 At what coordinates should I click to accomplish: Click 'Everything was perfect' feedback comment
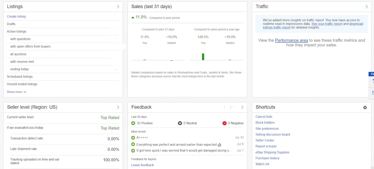pos(177,145)
